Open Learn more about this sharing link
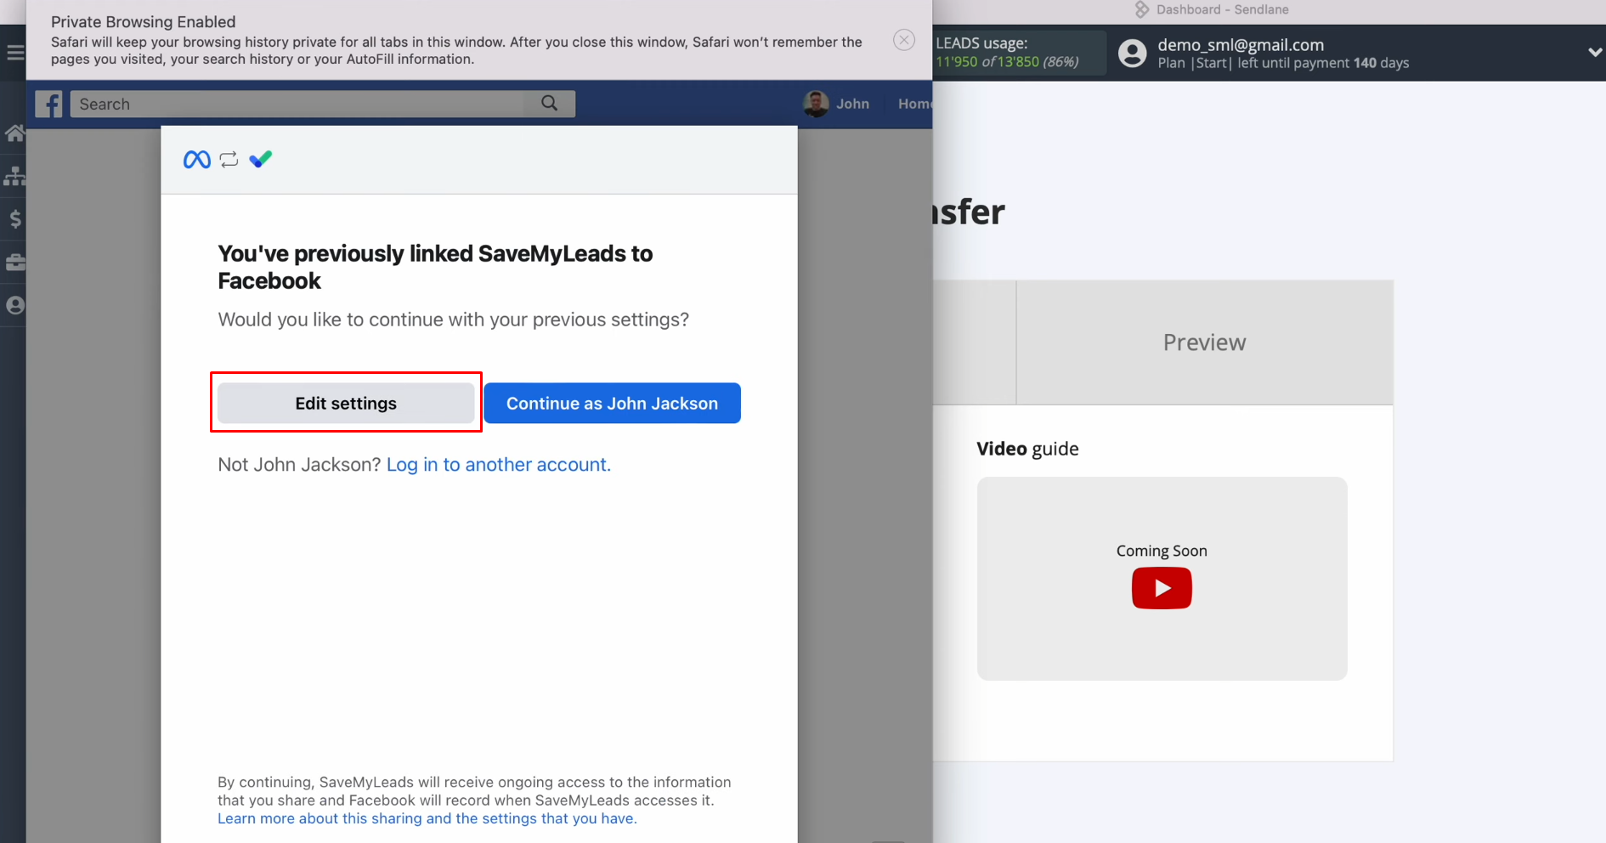 point(427,818)
